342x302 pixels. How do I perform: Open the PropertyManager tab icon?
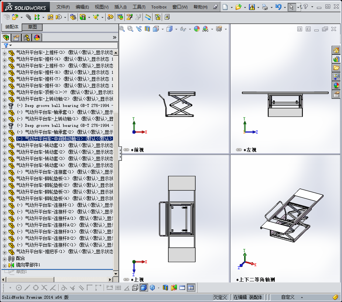coord(16,38)
